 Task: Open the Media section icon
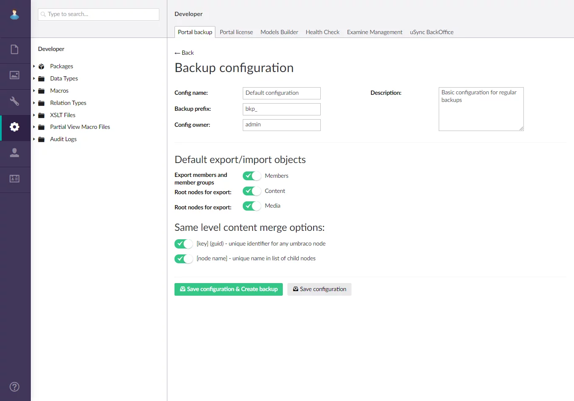(15, 75)
